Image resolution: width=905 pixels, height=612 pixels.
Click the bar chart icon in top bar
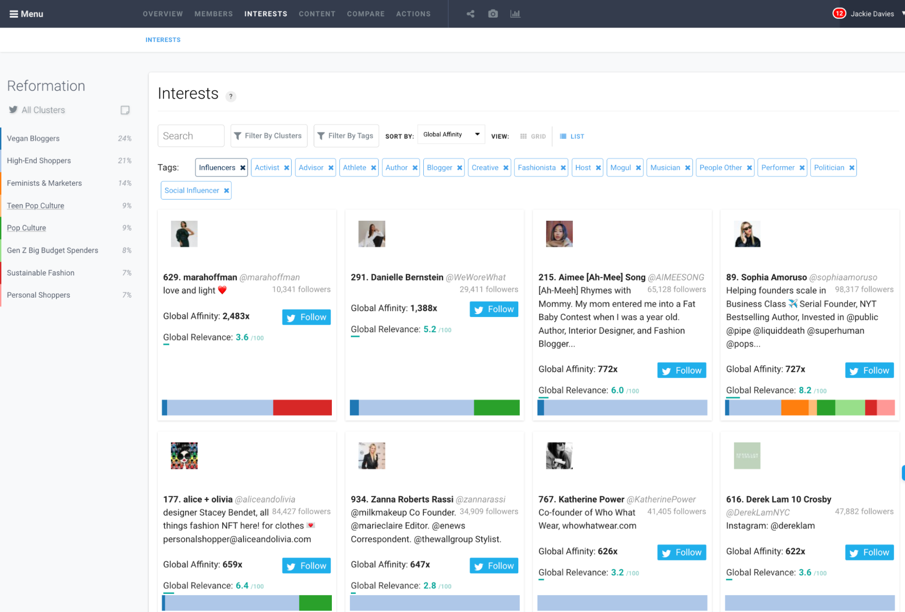pyautogui.click(x=515, y=14)
